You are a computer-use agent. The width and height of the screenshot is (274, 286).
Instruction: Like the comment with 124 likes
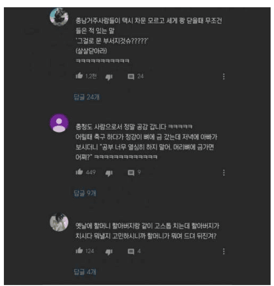click(x=80, y=251)
